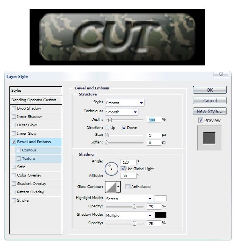The width and height of the screenshot is (237, 245).
Task: Tick the Outer Glow checkbox
Action: (14, 125)
